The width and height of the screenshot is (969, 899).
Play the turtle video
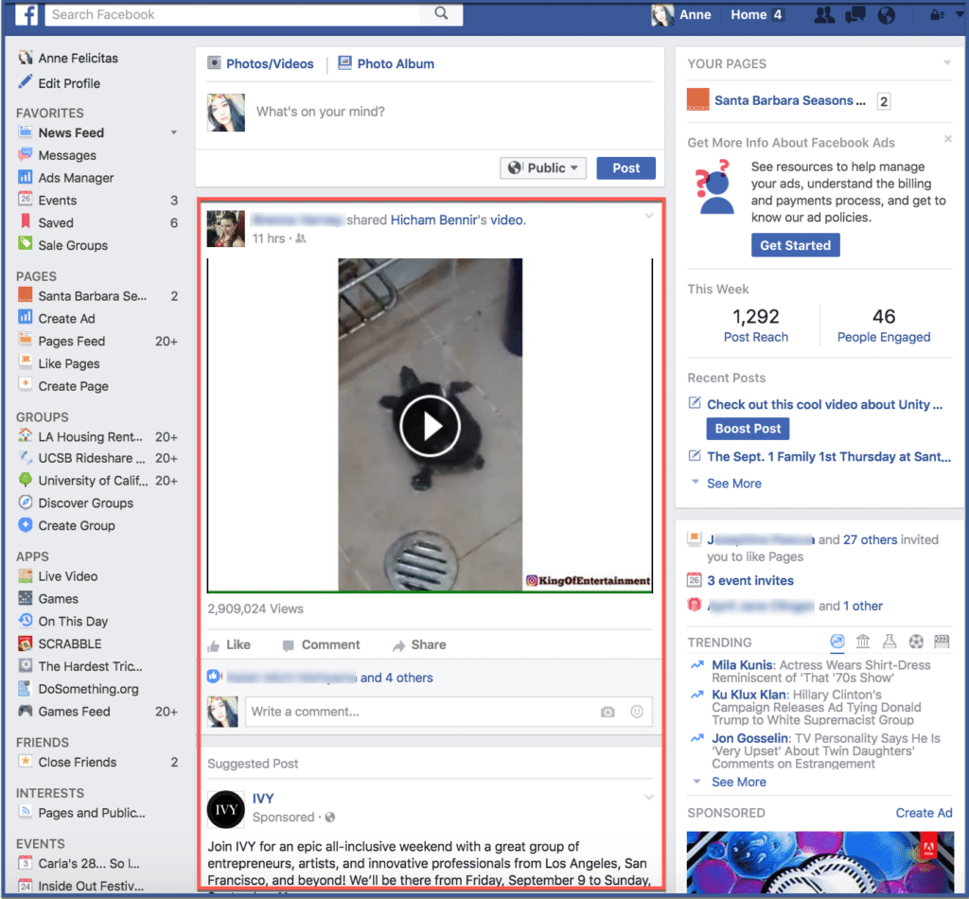pos(431,425)
